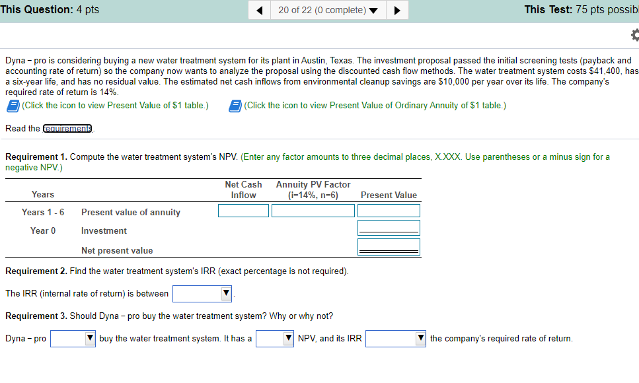Click the Net Cash Inflow input field
This screenshot has width=639, height=383.
click(243, 211)
